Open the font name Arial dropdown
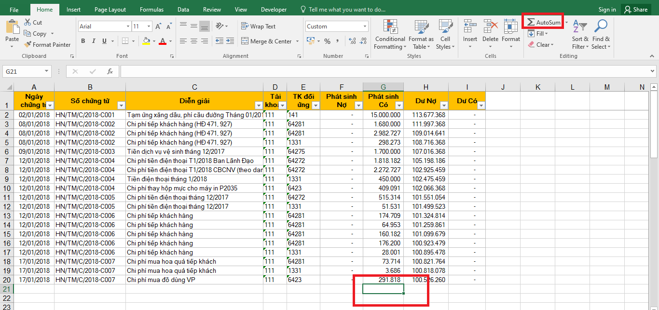 (128, 27)
